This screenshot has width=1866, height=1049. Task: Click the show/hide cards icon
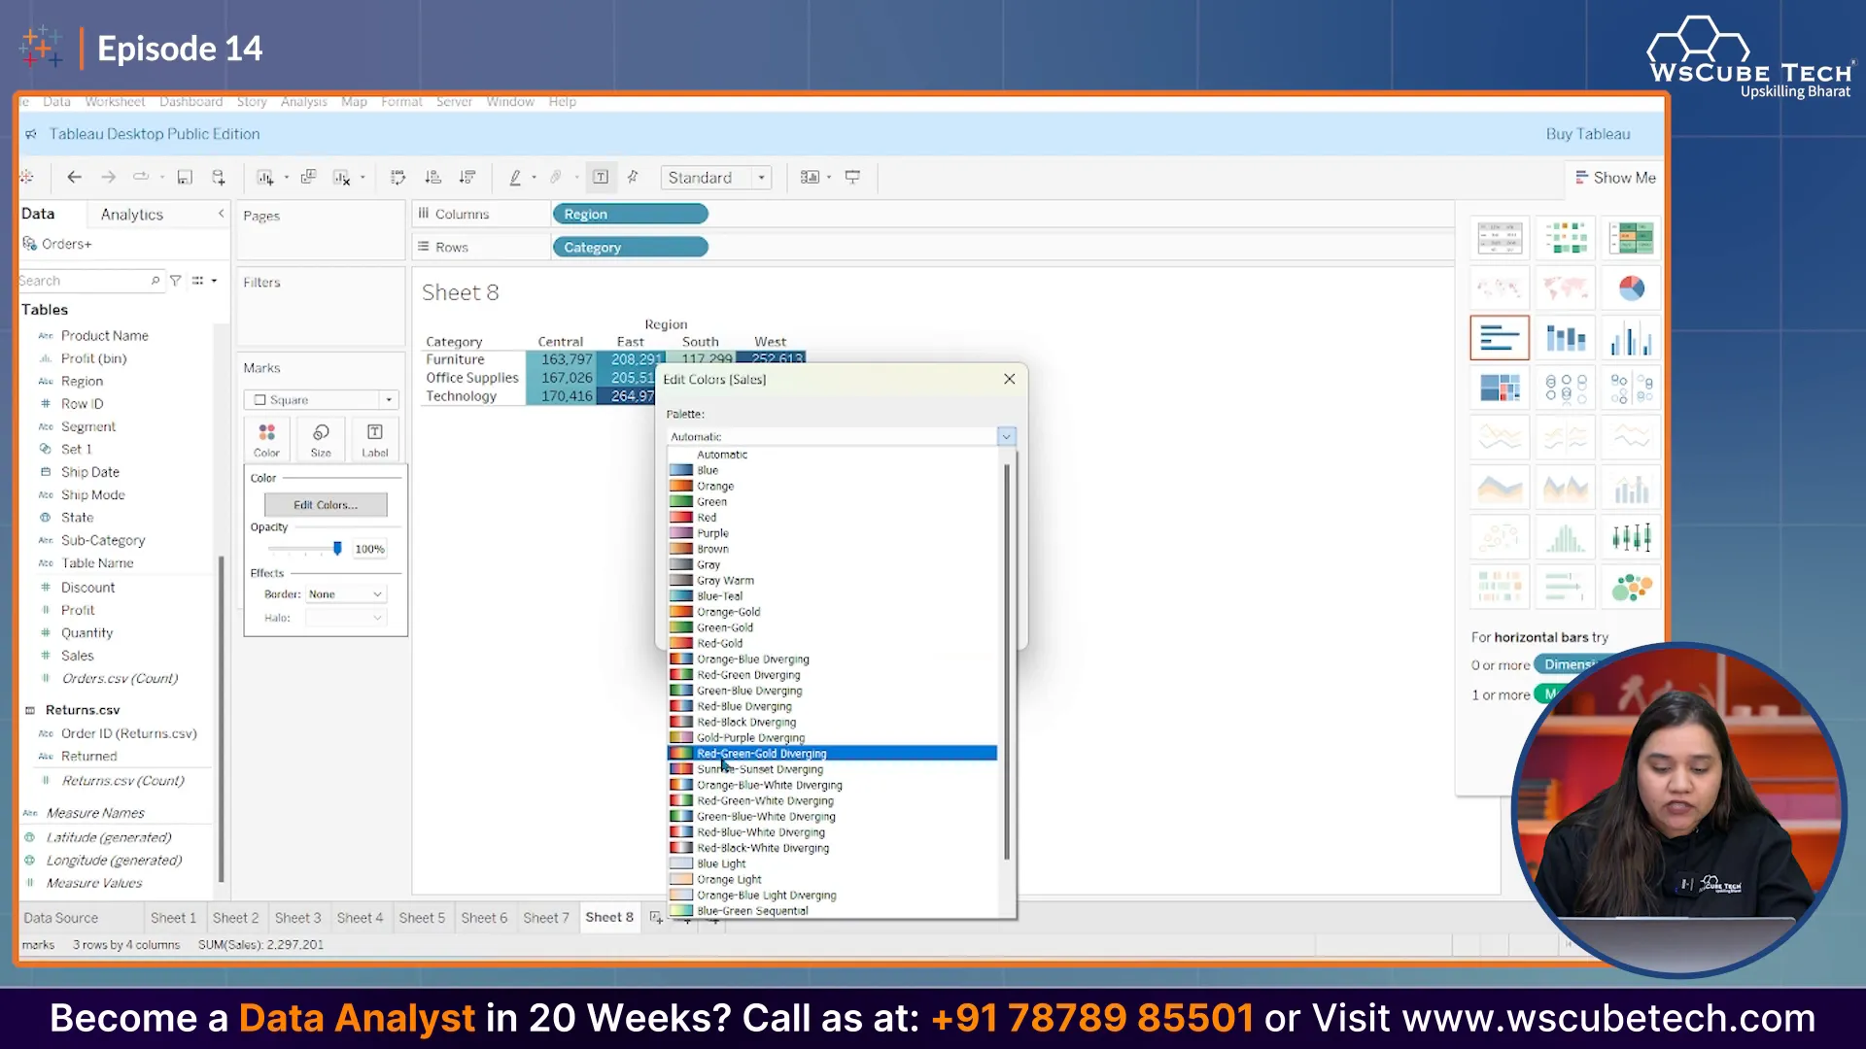click(x=810, y=177)
